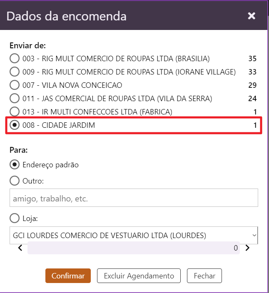Close the Dados da encomenda dialog
The image size is (269, 293).
coord(252,16)
